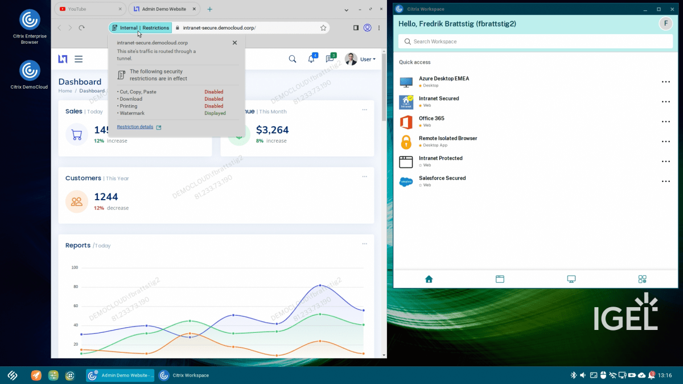683x384 pixels.
Task: Open the Desktops monitor icon in Workspace
Action: [x=571, y=279]
